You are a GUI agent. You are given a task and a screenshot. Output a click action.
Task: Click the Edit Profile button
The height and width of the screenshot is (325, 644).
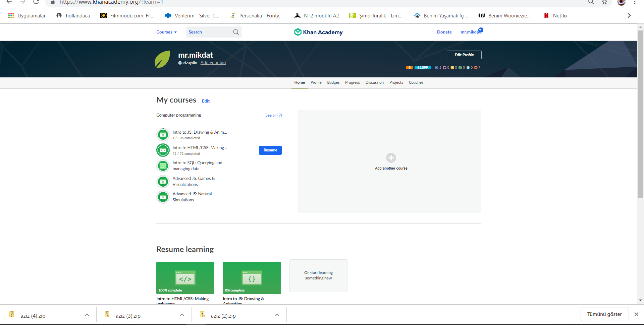point(464,55)
